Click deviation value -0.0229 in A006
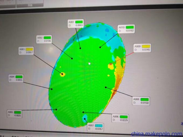The height and width of the screenshot is (137, 183). point(124,120)
